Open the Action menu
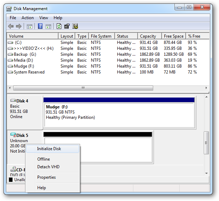The height and width of the screenshot is (201, 219). (28, 18)
